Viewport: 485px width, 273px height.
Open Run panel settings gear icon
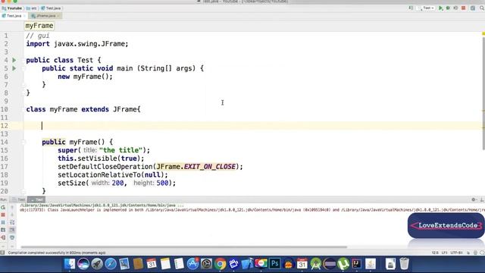click(x=474, y=199)
